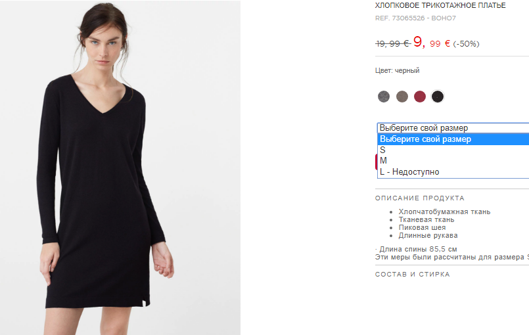Click the size selection combo box
Image resolution: width=529 pixels, height=335 pixels.
point(453,128)
